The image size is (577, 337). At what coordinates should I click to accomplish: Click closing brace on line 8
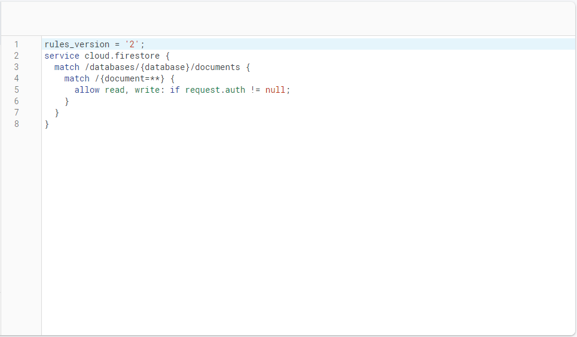coord(47,125)
